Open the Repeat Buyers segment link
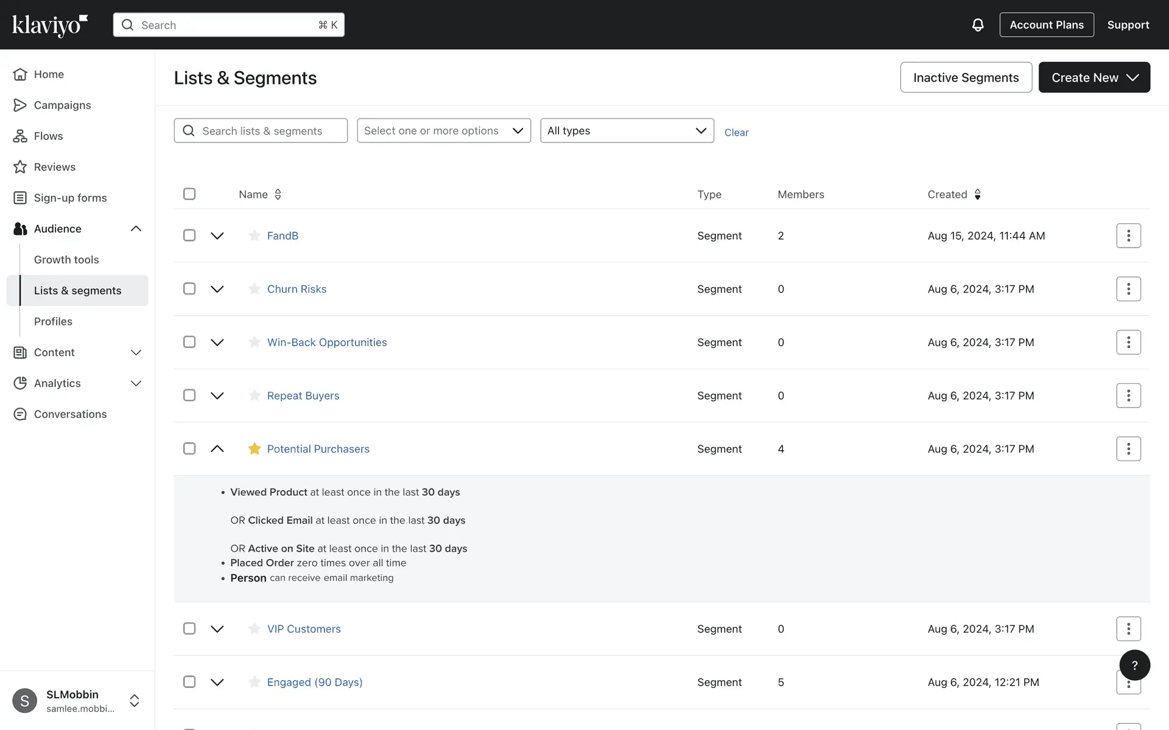This screenshot has width=1169, height=730. pos(303,395)
